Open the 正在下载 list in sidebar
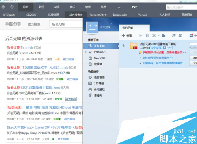 [101, 46]
